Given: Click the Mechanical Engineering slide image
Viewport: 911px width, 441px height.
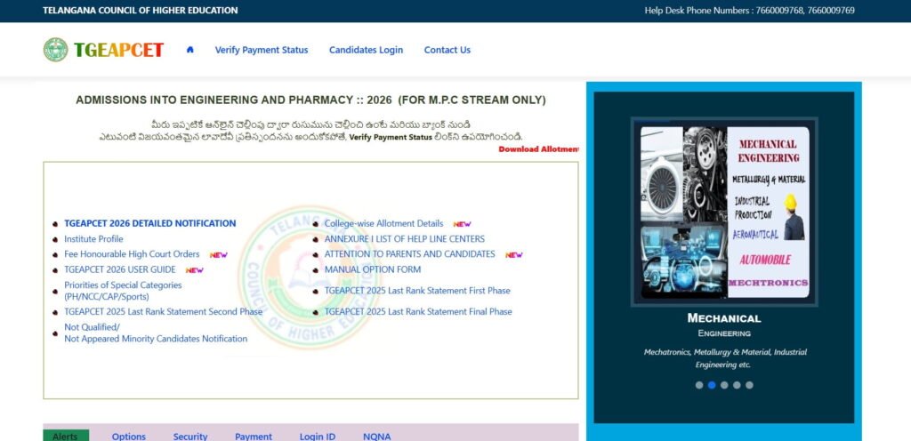Looking at the screenshot, I should pos(724,212).
